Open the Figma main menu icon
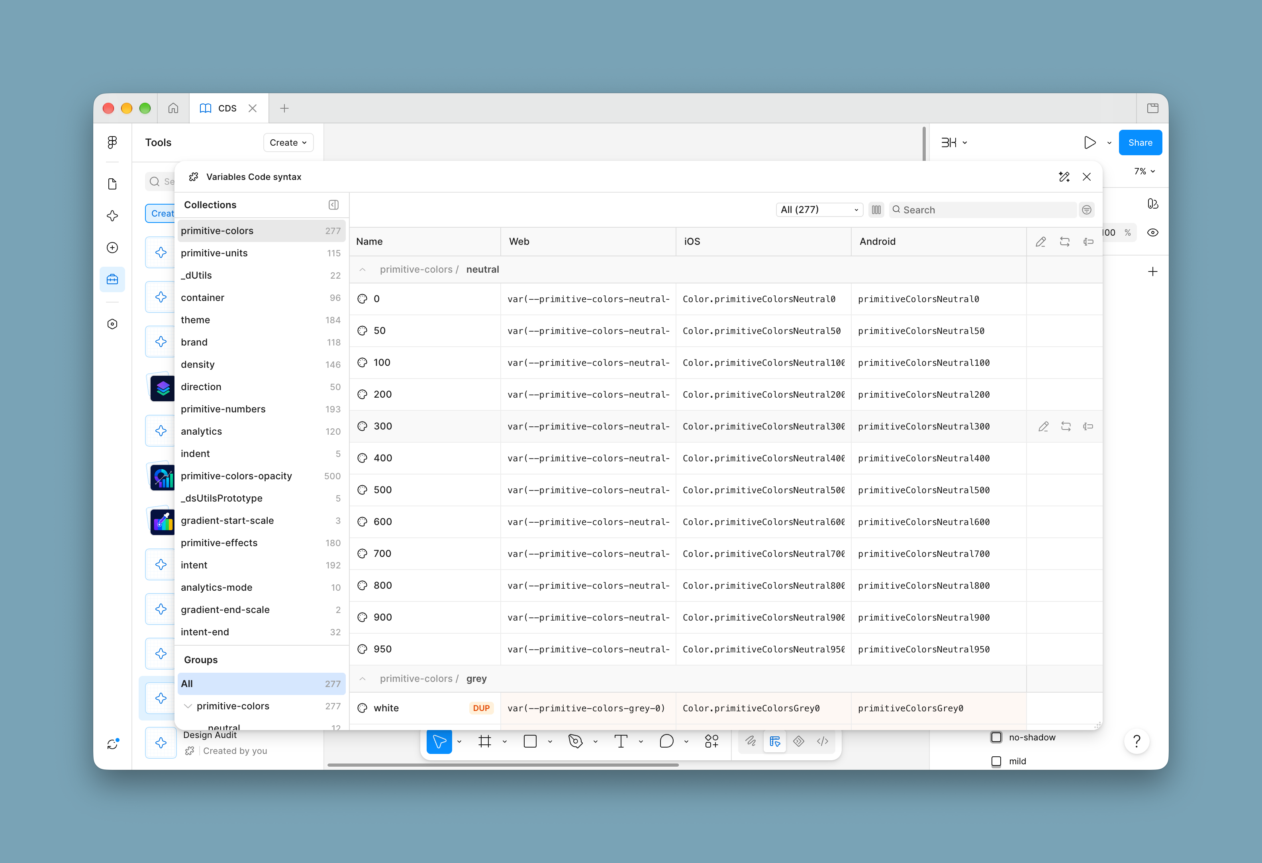This screenshot has width=1262, height=863. (x=112, y=142)
